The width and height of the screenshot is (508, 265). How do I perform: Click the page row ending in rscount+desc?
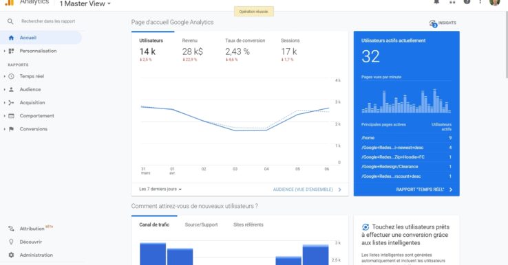pyautogui.click(x=406, y=176)
